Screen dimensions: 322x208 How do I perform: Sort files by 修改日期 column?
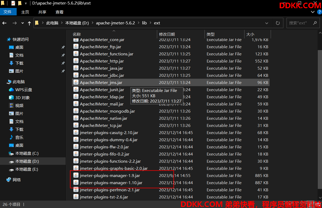167,34
